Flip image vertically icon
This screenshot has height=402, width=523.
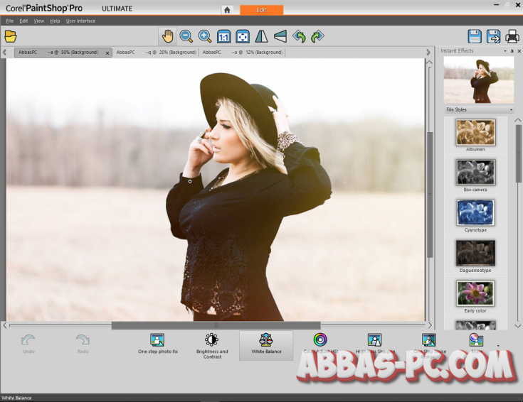pos(280,36)
